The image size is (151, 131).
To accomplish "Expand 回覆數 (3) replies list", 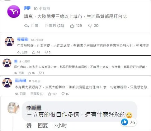I will pos(37,94).
